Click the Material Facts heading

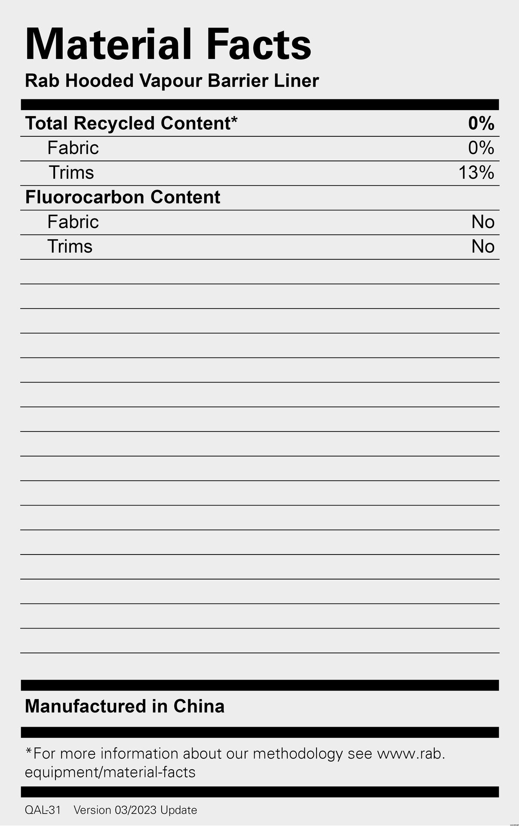pyautogui.click(x=168, y=45)
